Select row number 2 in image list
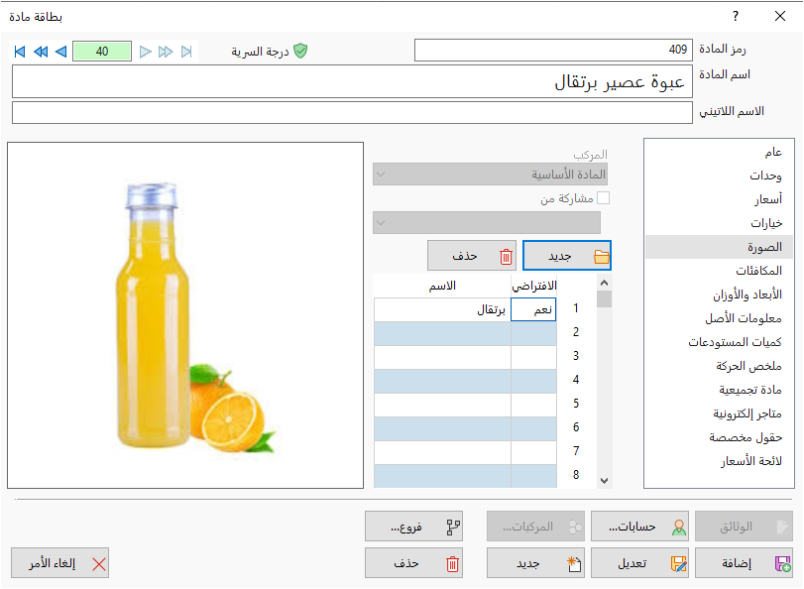 pos(576,332)
